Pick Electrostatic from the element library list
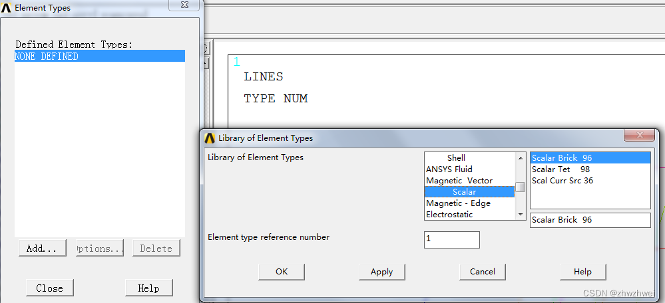Viewport: 665px width, 303px height. pyautogui.click(x=449, y=215)
